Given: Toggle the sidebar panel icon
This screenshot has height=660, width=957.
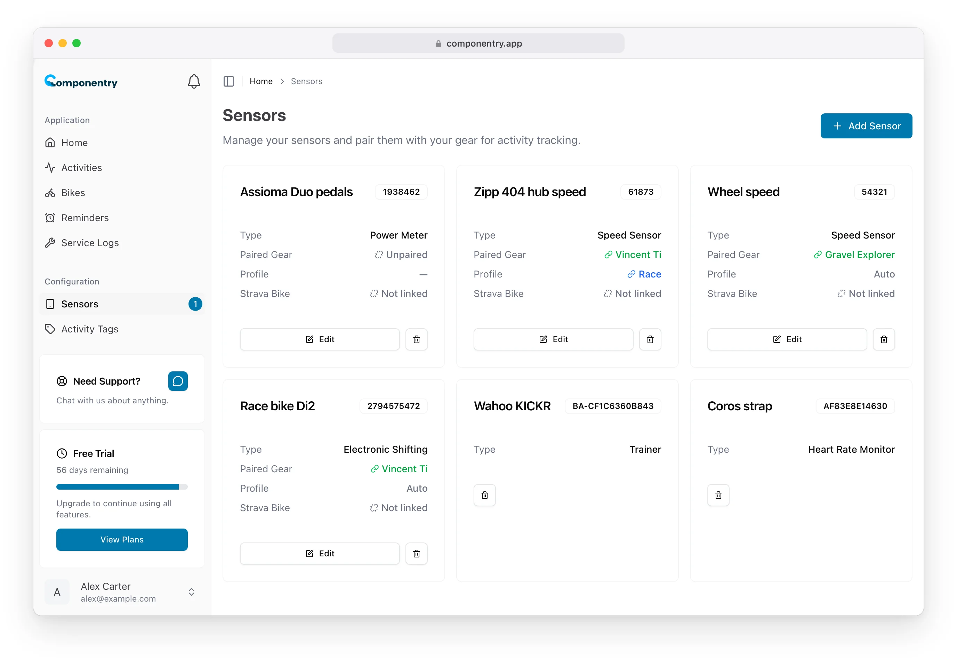Looking at the screenshot, I should pos(229,81).
